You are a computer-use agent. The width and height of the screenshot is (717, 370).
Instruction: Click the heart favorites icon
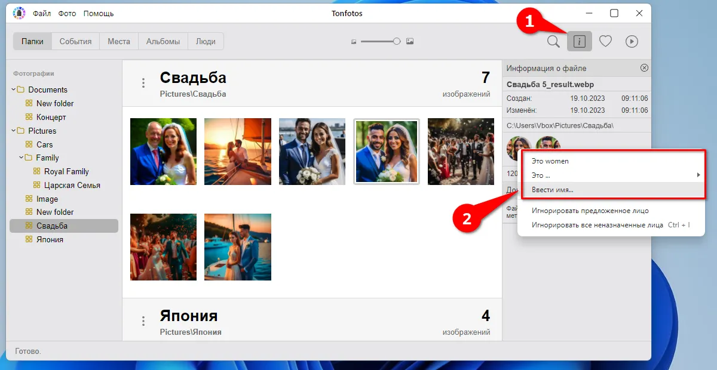click(x=605, y=41)
